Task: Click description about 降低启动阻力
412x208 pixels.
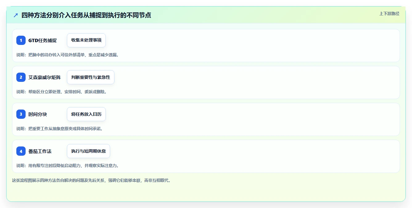Action: [x=68, y=166]
